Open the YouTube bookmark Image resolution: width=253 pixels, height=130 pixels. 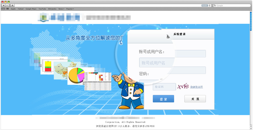[42, 9]
